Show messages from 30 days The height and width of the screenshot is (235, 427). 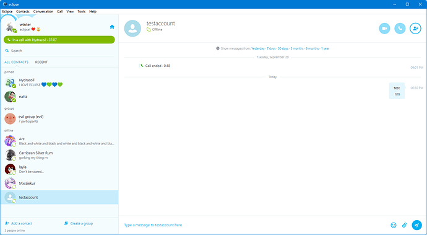point(283,48)
